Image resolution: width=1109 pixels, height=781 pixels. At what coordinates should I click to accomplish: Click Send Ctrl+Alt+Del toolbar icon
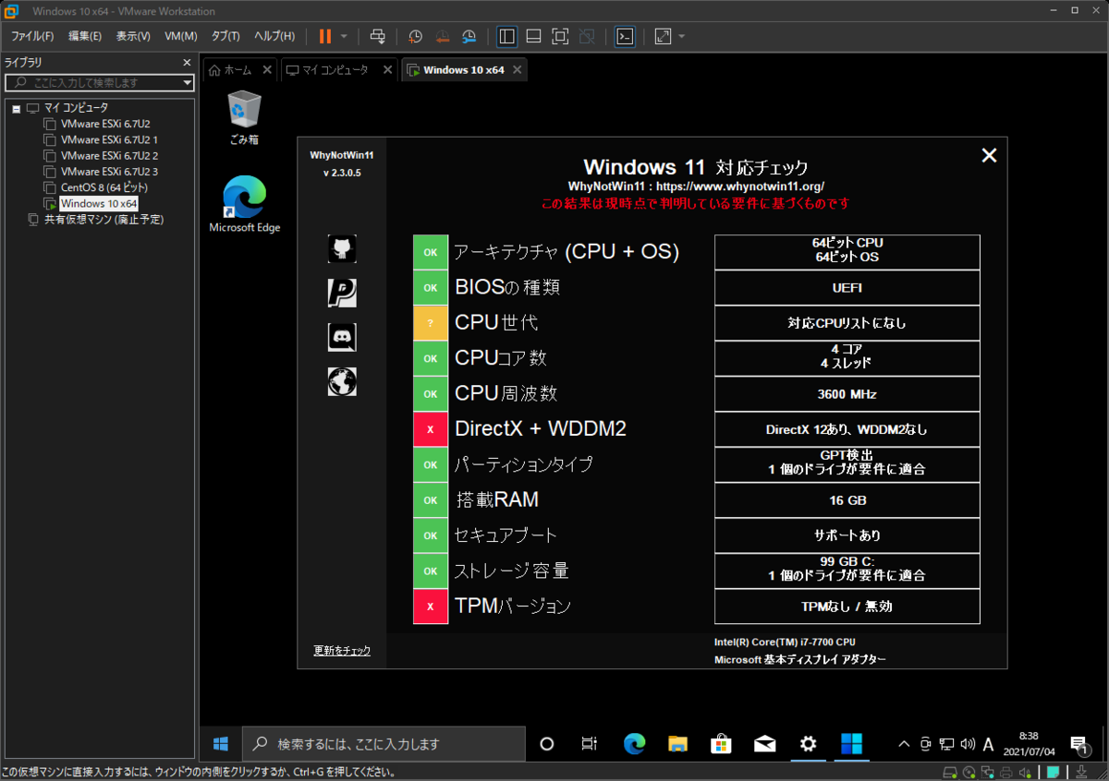coord(378,36)
